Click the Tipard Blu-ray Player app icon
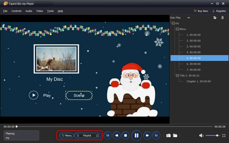The height and width of the screenshot is (143, 229). (6, 3)
